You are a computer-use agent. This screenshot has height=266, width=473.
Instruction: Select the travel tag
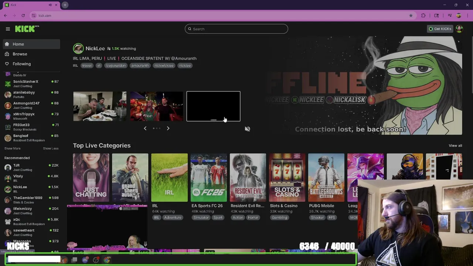[x=87, y=65]
